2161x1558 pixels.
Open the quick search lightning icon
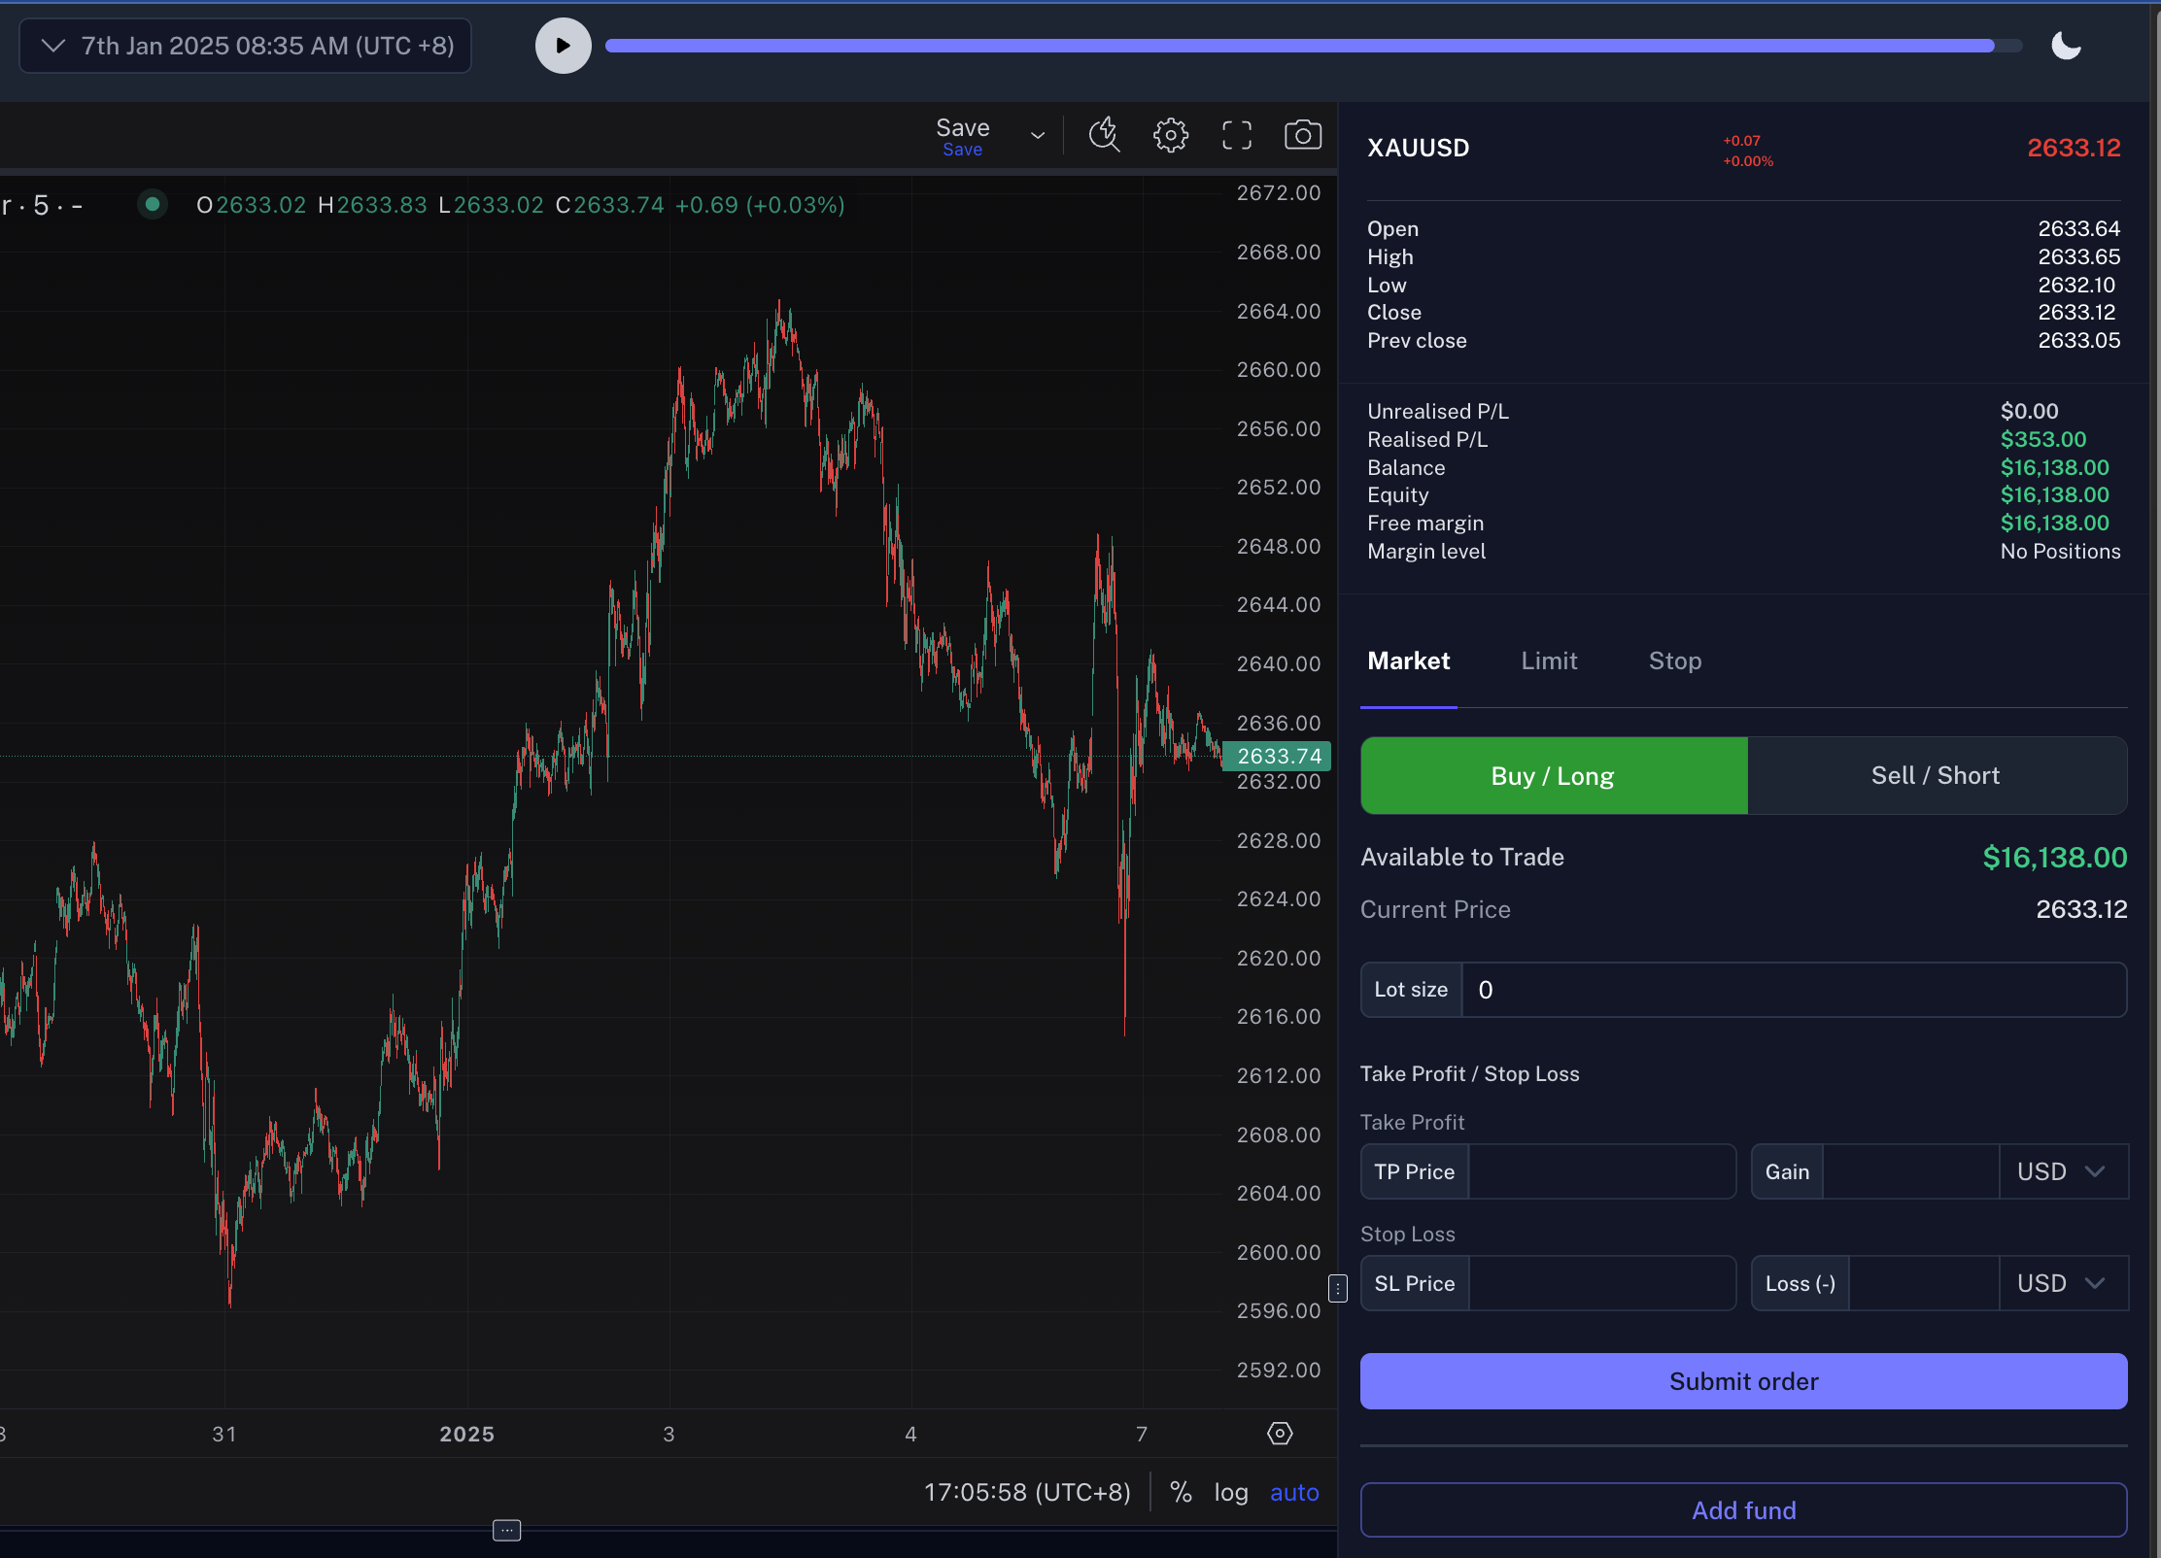pyautogui.click(x=1104, y=135)
